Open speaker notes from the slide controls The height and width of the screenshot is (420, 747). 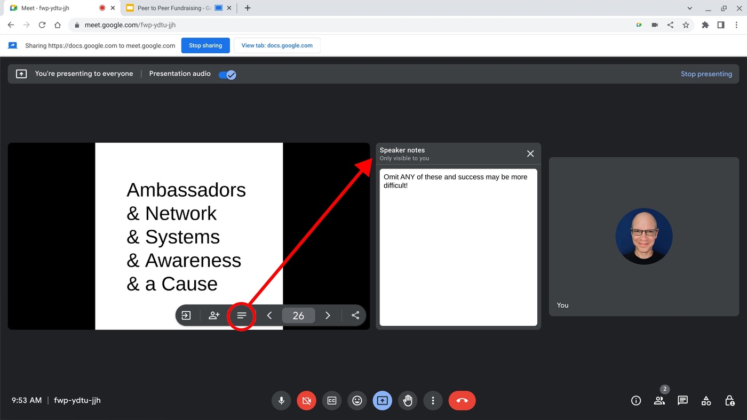pyautogui.click(x=241, y=315)
